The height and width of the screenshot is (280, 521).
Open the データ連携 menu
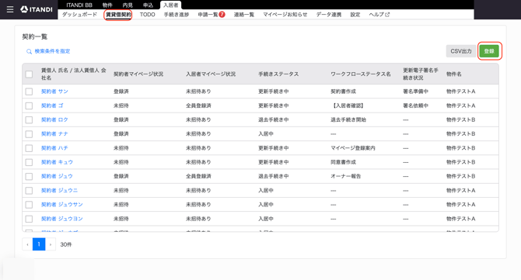(x=329, y=15)
